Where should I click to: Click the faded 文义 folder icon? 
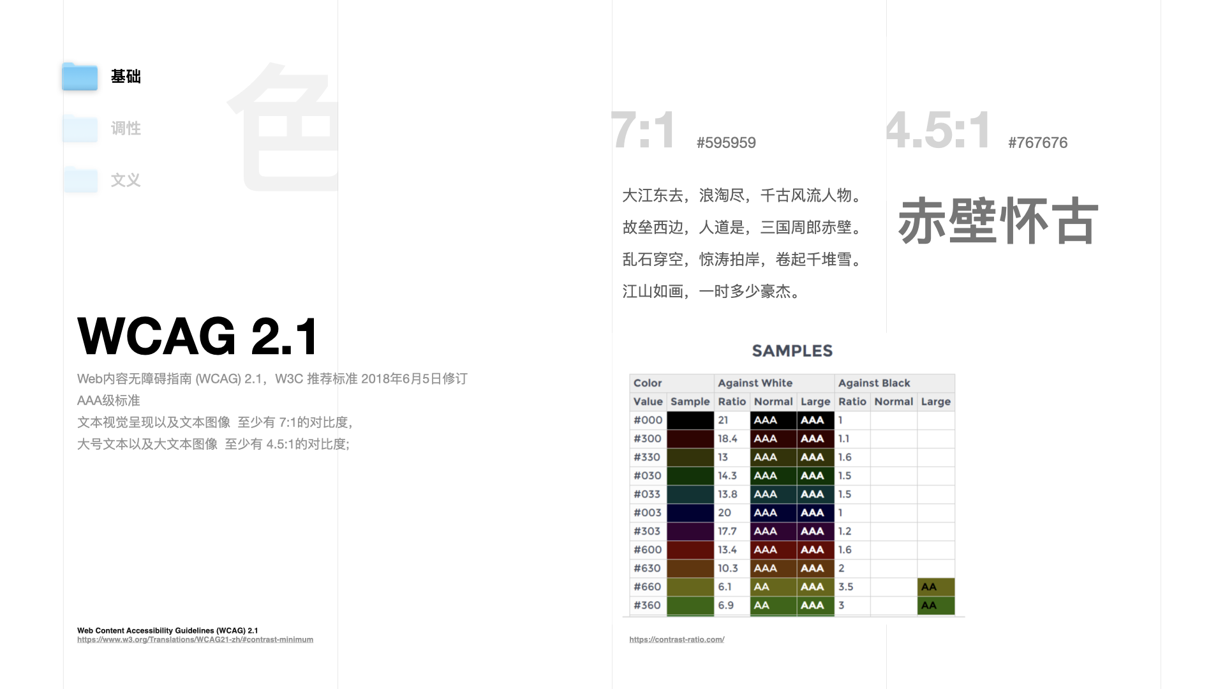pyautogui.click(x=80, y=180)
